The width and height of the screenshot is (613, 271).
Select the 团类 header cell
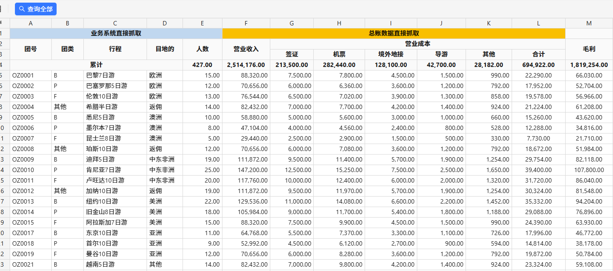[68, 49]
